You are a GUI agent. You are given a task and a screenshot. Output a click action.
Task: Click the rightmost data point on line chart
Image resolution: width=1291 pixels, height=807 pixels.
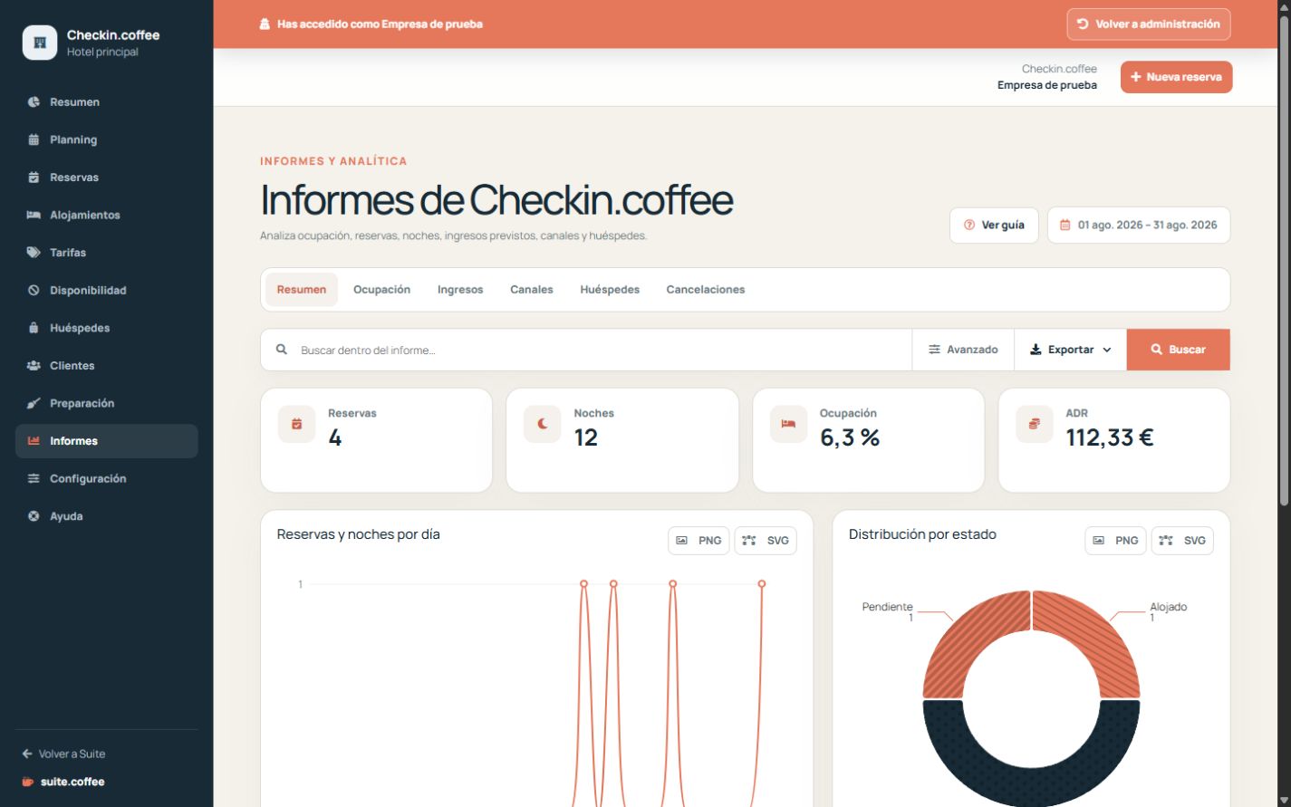762,584
